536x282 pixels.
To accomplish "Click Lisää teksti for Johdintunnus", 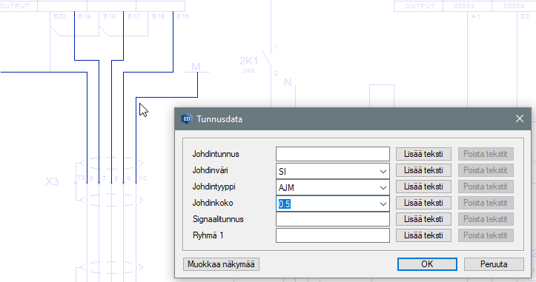I will (x=423, y=154).
